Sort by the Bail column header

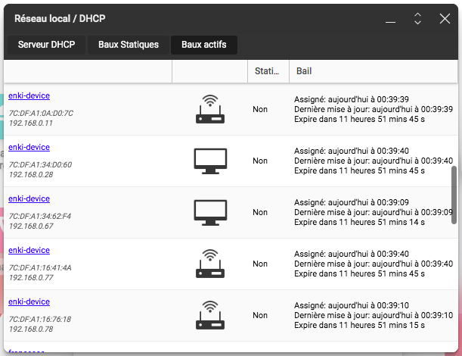click(374, 71)
